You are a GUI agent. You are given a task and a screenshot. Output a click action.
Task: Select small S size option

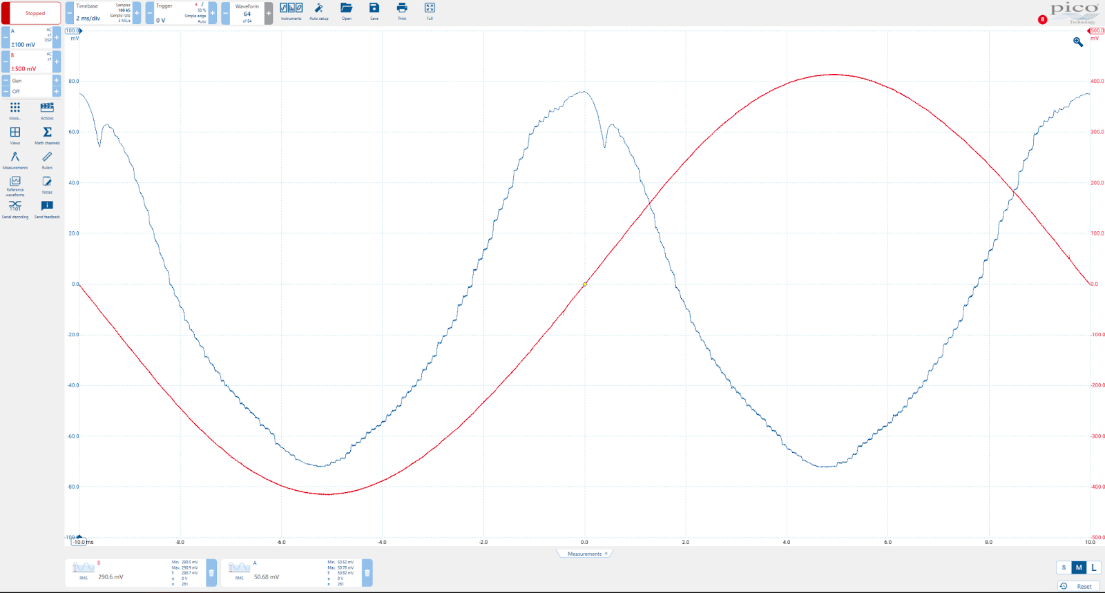(x=1064, y=567)
